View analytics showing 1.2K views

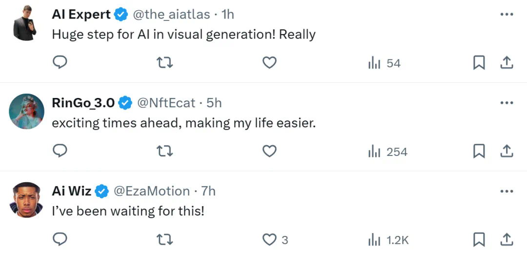(x=388, y=240)
